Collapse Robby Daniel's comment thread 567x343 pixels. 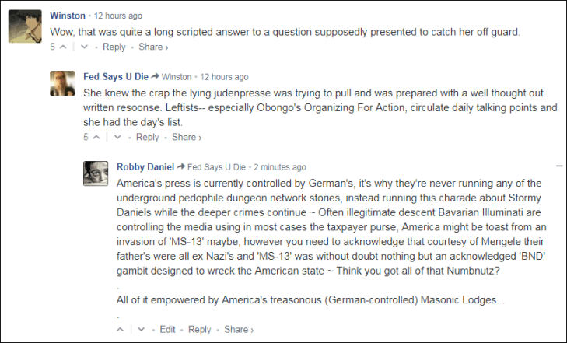pyautogui.click(x=558, y=166)
